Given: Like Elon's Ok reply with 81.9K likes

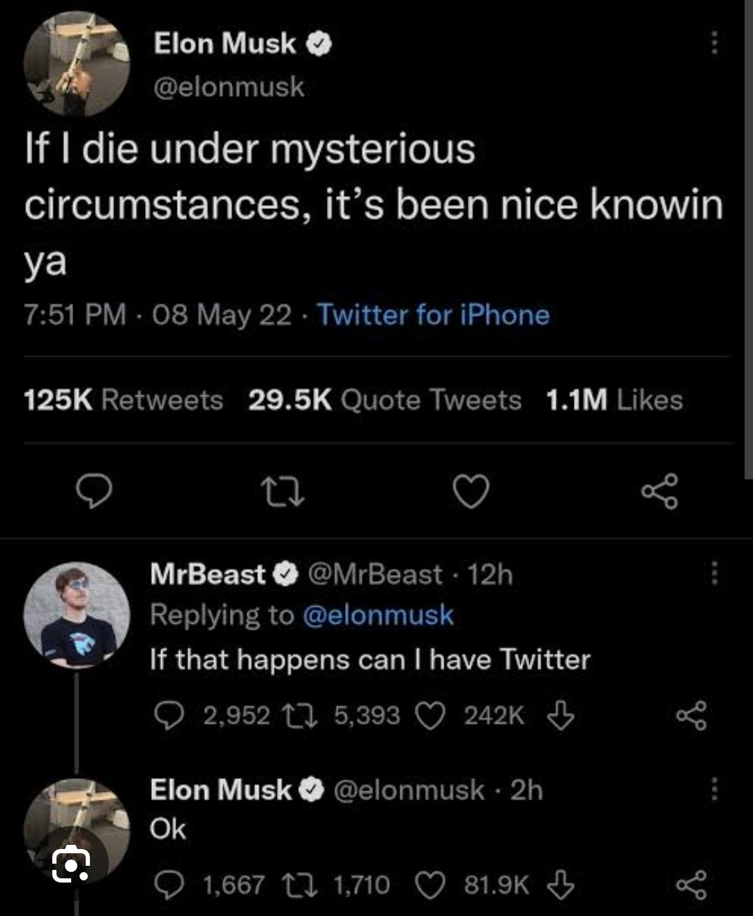Looking at the screenshot, I should pyautogui.click(x=430, y=885).
